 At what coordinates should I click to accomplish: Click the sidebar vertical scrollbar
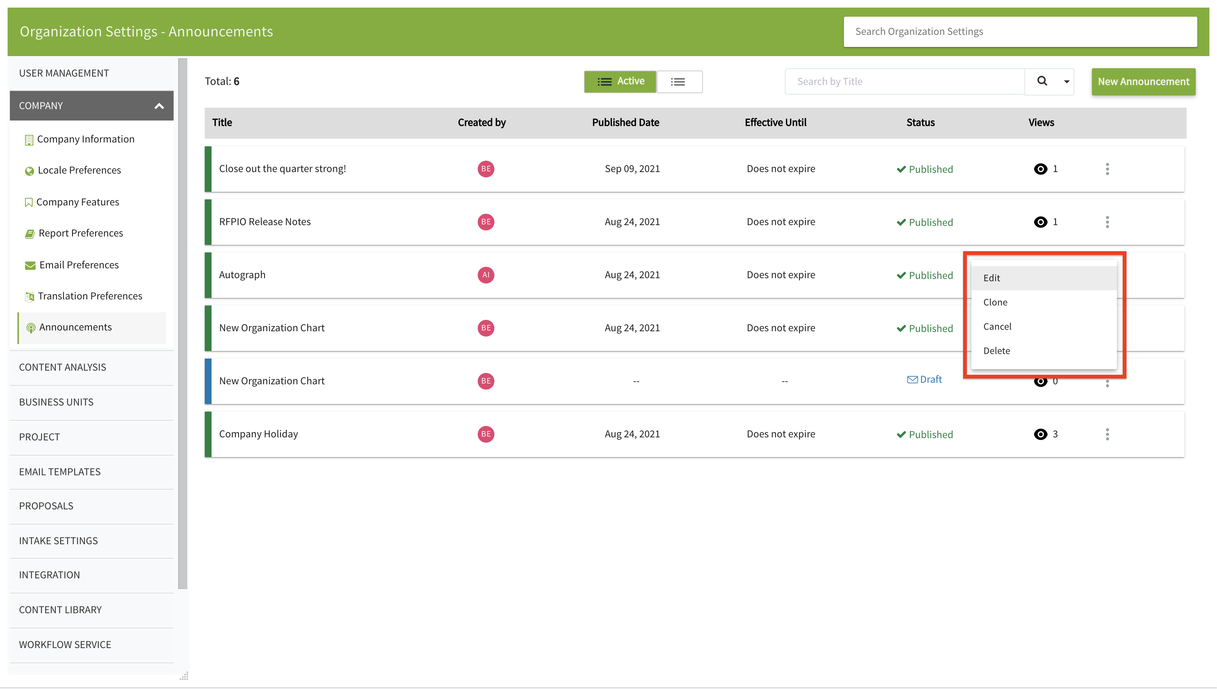coord(183,324)
